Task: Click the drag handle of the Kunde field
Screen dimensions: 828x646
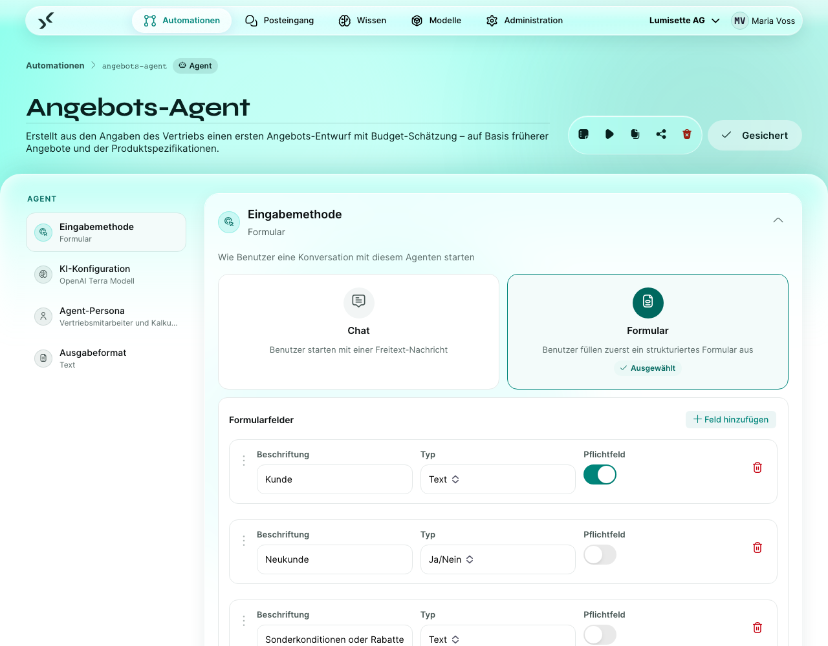Action: pyautogui.click(x=244, y=461)
